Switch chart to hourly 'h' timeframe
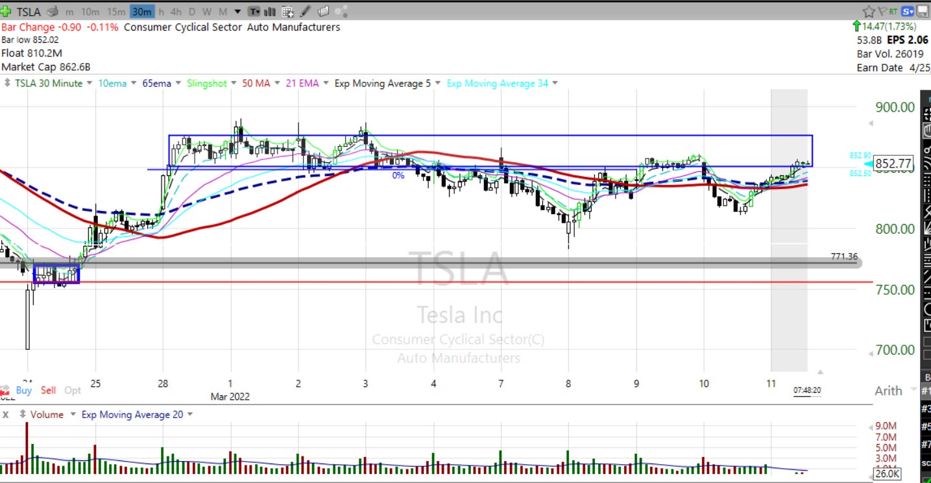 pyautogui.click(x=162, y=12)
